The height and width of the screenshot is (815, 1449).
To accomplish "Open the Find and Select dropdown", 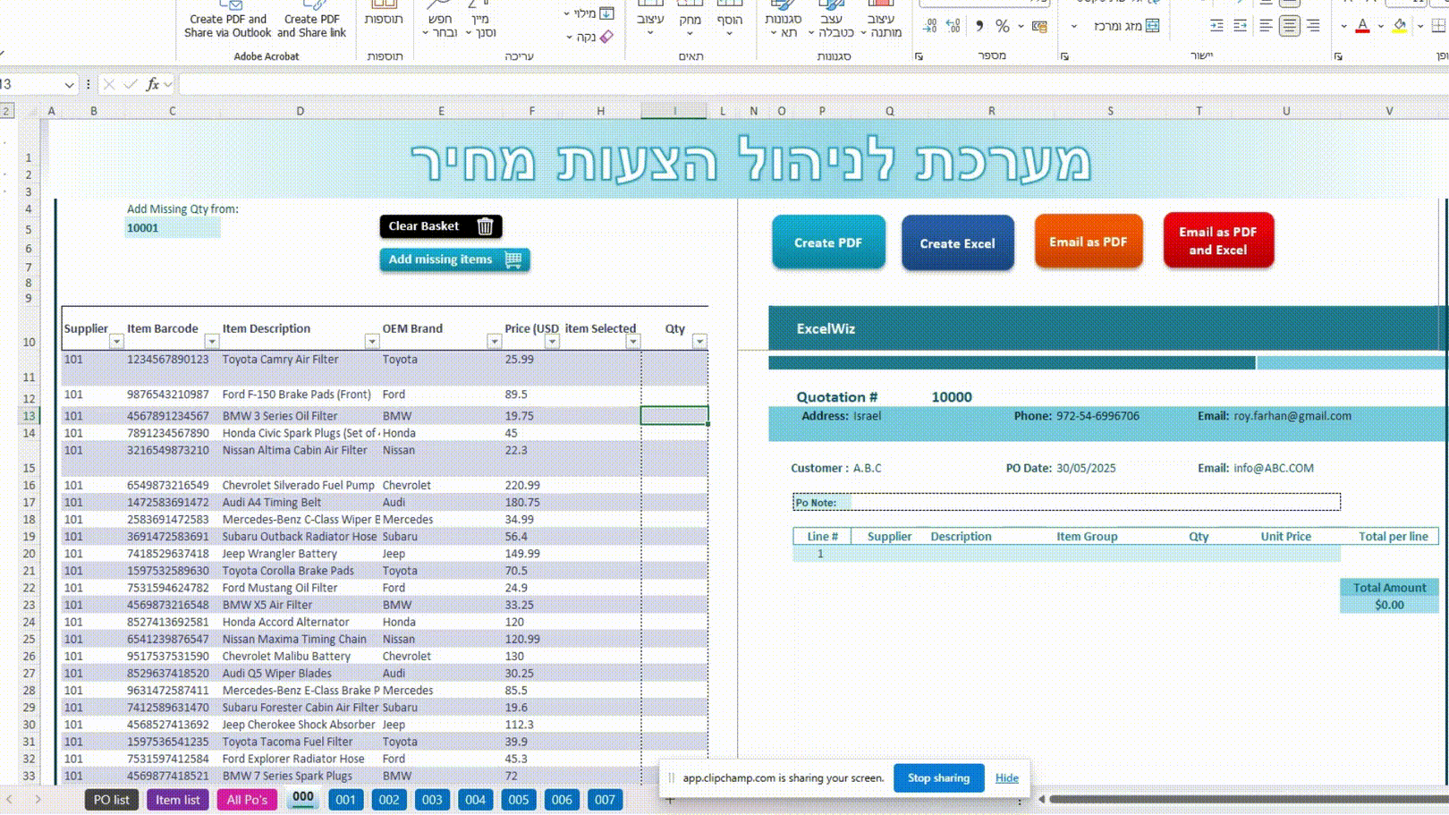I will point(440,20).
